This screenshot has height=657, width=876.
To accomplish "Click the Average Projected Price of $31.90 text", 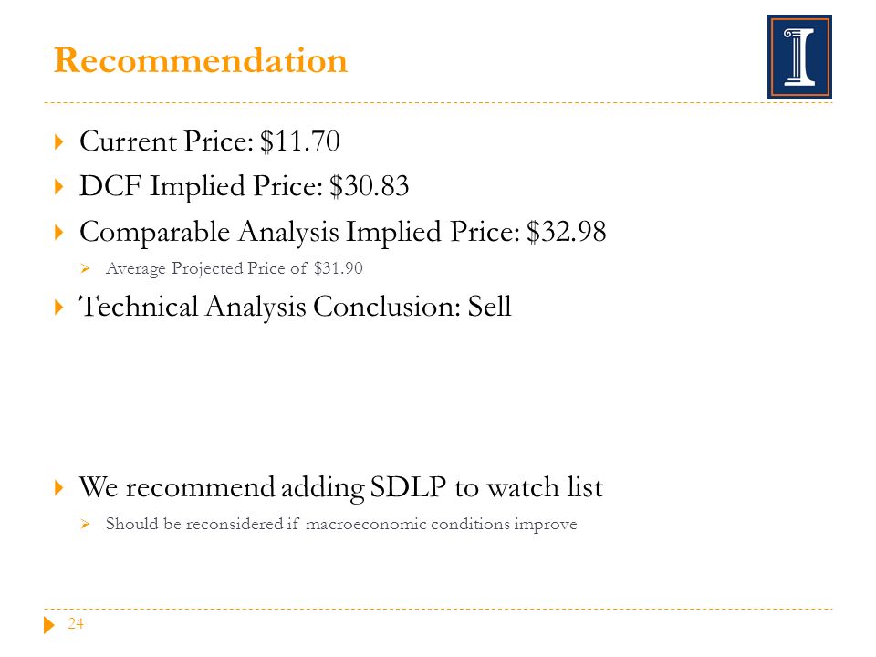I will click(x=235, y=268).
